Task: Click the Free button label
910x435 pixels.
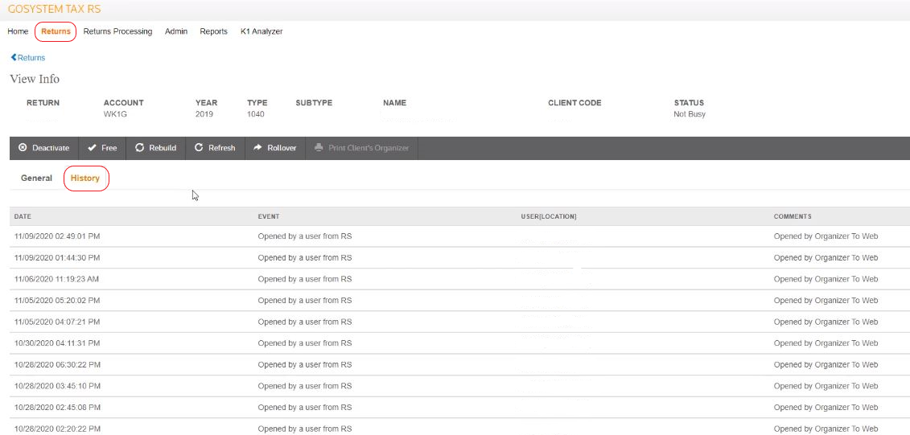Action: coord(109,148)
